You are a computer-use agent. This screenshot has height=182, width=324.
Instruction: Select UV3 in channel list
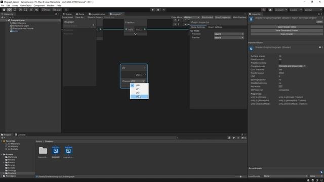139,97
